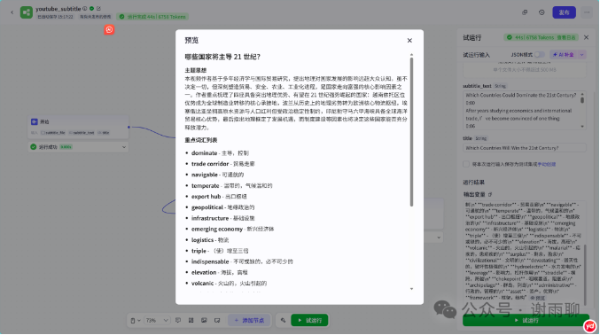
Task: Click the 重点词汇列表 heading
Action: point(201,140)
